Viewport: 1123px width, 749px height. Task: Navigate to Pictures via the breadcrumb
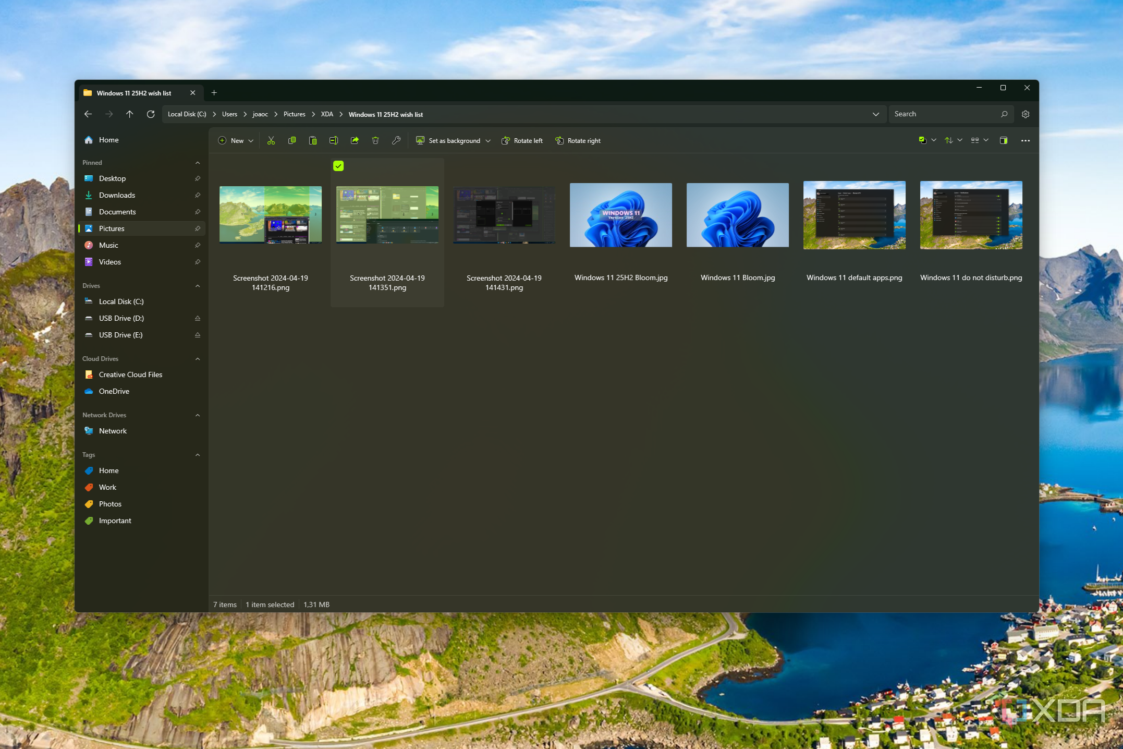[294, 114]
